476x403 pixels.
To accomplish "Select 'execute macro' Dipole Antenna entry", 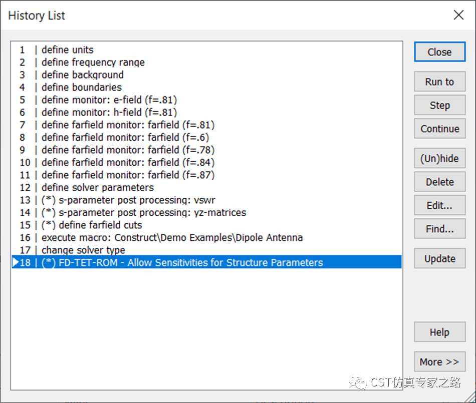I will (206, 237).
